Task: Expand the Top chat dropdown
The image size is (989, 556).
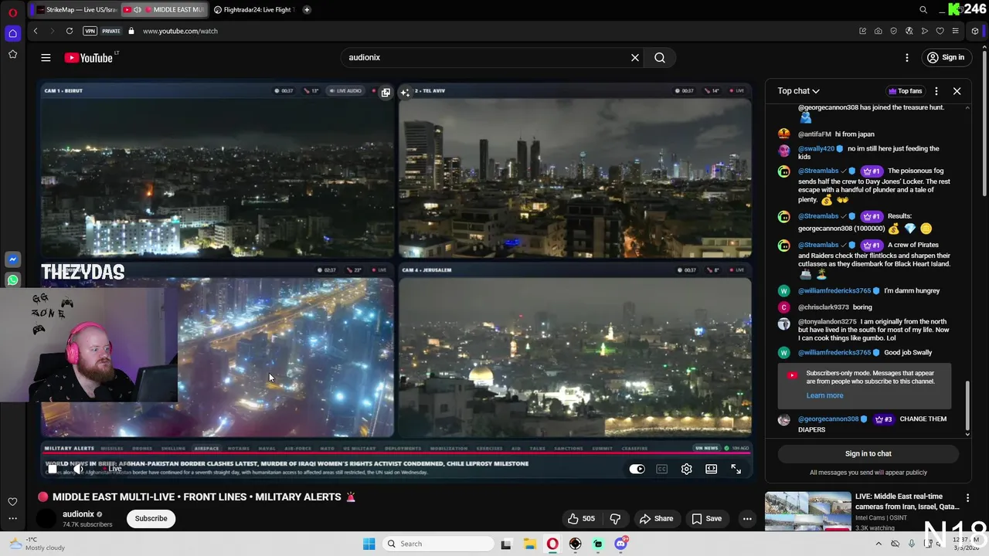Action: (798, 91)
